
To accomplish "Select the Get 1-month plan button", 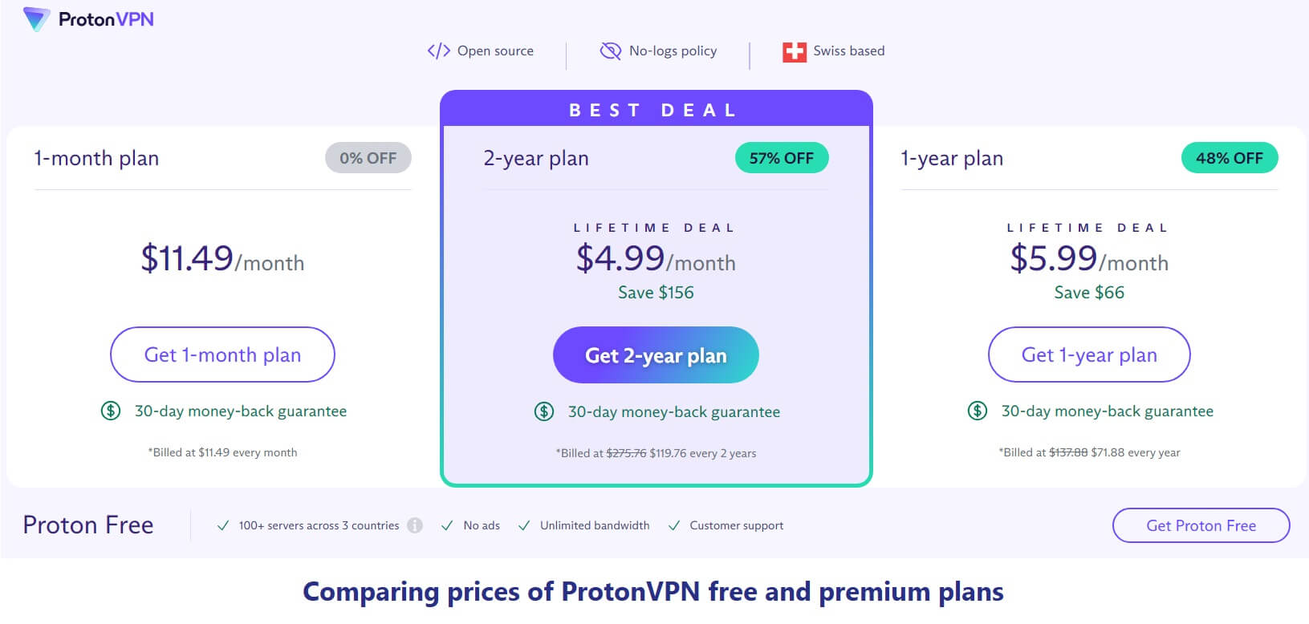I will pos(222,355).
